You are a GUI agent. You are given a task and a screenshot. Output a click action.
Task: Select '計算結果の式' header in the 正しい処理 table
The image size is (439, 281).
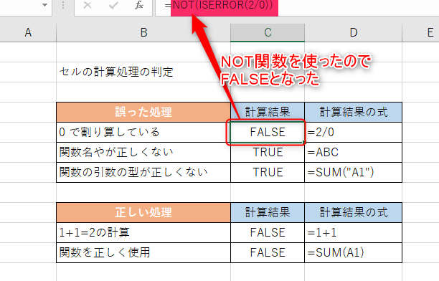(354, 212)
